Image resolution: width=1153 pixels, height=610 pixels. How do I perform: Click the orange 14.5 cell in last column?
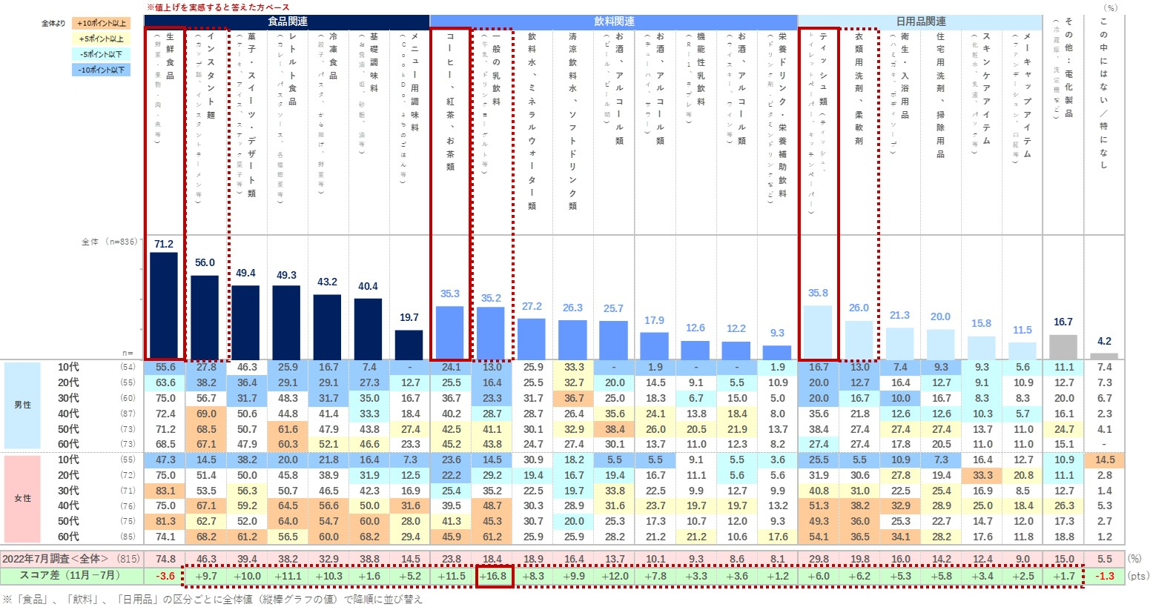(x=1104, y=460)
